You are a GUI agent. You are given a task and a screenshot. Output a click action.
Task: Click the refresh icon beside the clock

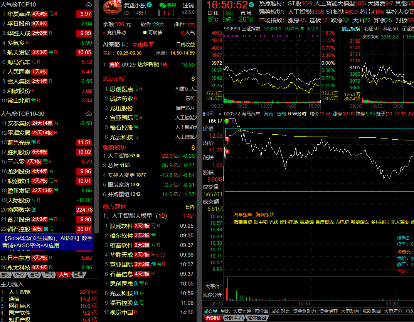252,5
